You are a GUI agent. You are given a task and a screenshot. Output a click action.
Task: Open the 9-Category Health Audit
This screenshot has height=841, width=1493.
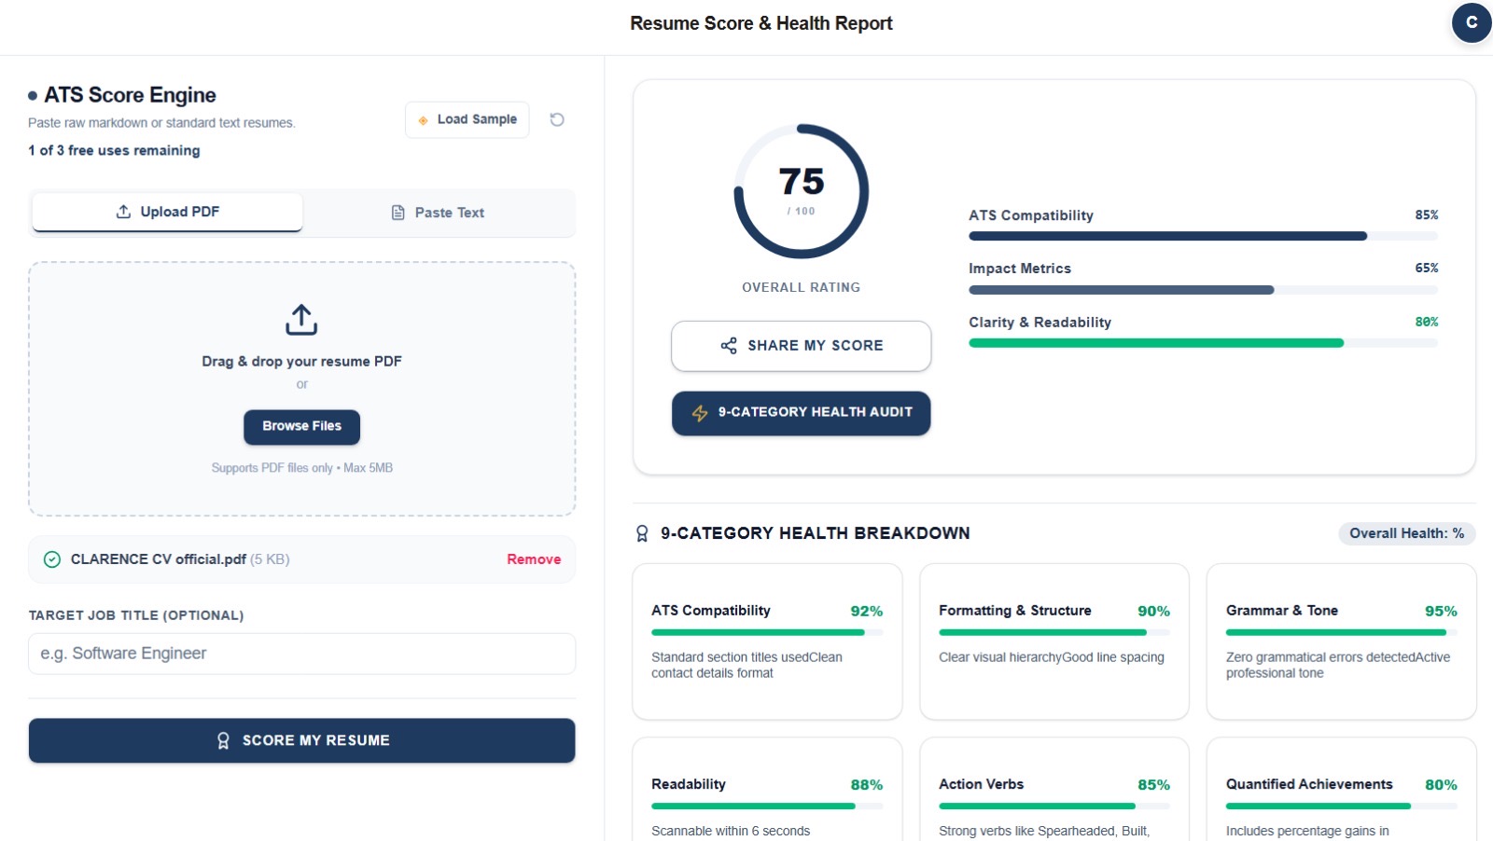point(802,413)
